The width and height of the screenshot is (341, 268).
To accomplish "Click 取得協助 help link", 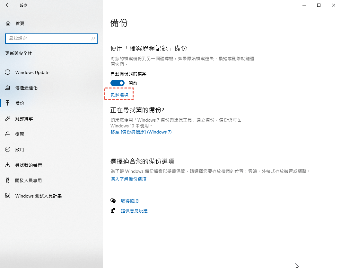I will click(129, 201).
